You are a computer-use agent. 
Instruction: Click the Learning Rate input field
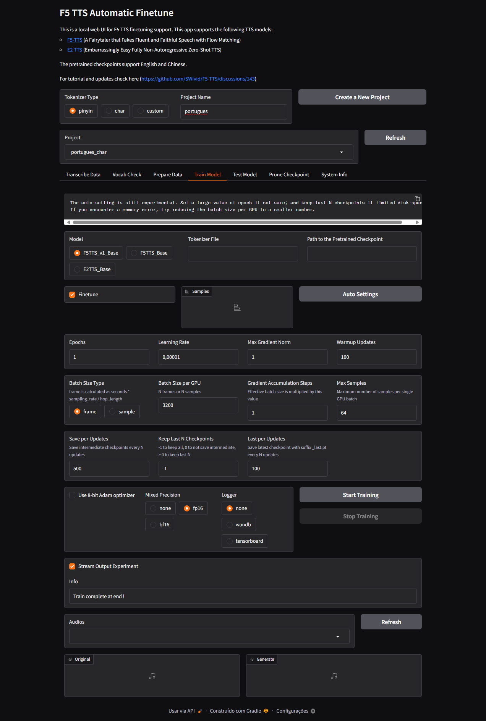click(198, 357)
